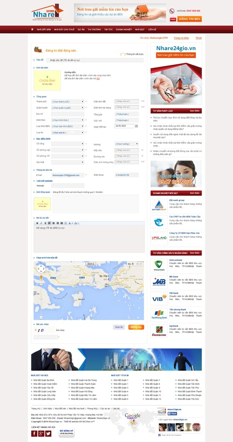The width and height of the screenshot is (233, 442).
Task: Insert bulleted list in description editor
Action: point(66,223)
